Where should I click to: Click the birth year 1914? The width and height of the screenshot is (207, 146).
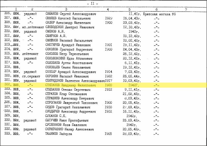pos(109,71)
